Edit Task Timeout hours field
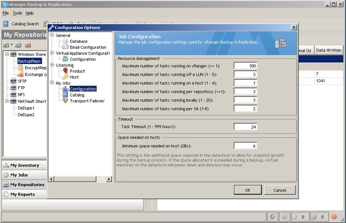This screenshot has width=346, height=223. point(245,127)
